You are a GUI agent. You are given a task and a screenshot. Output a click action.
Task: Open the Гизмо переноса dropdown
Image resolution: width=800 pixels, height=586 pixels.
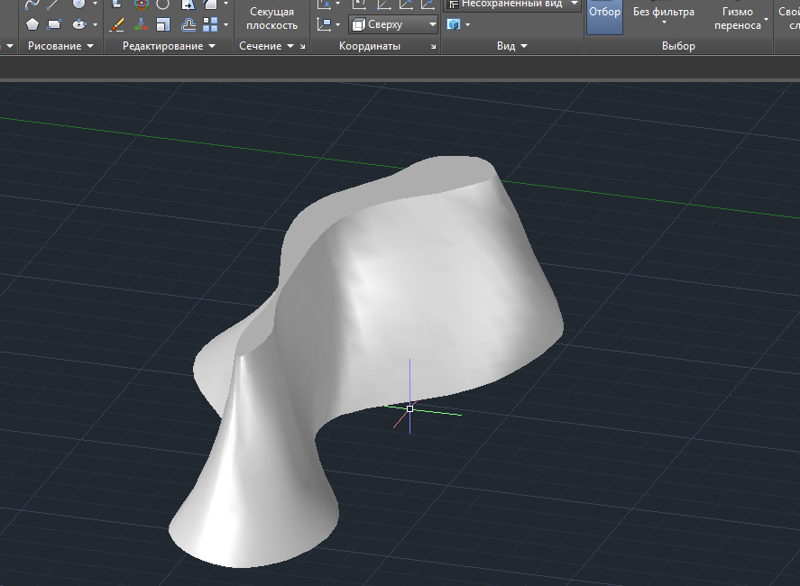coord(767,19)
